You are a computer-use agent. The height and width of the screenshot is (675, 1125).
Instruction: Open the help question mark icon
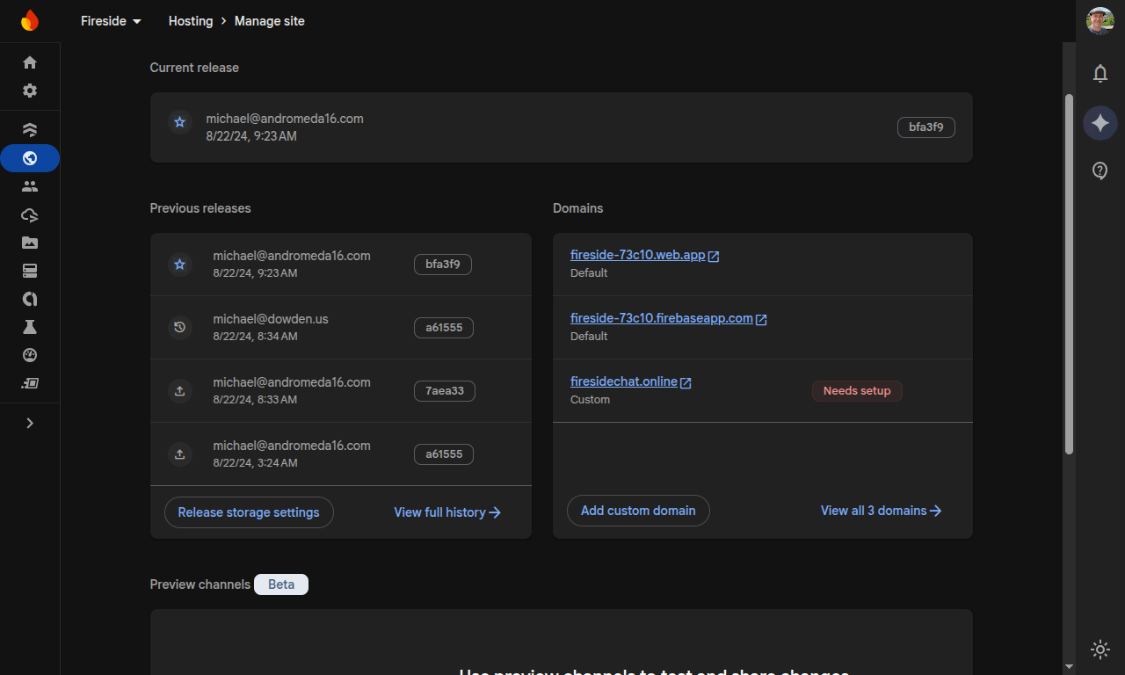coord(1100,171)
